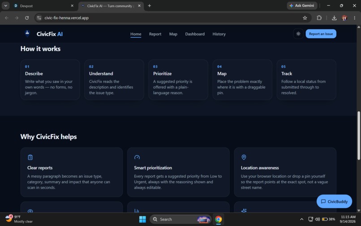The width and height of the screenshot is (361, 226).
Task: Click the browser forward arrow
Action: point(17,18)
